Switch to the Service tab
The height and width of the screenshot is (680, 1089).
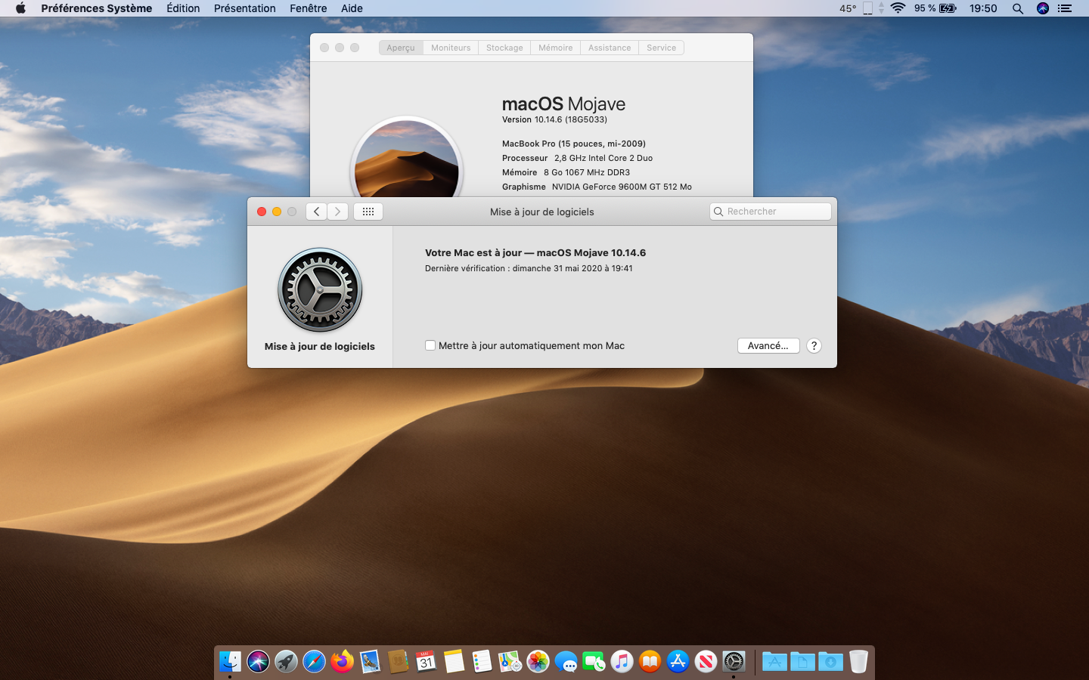point(662,48)
